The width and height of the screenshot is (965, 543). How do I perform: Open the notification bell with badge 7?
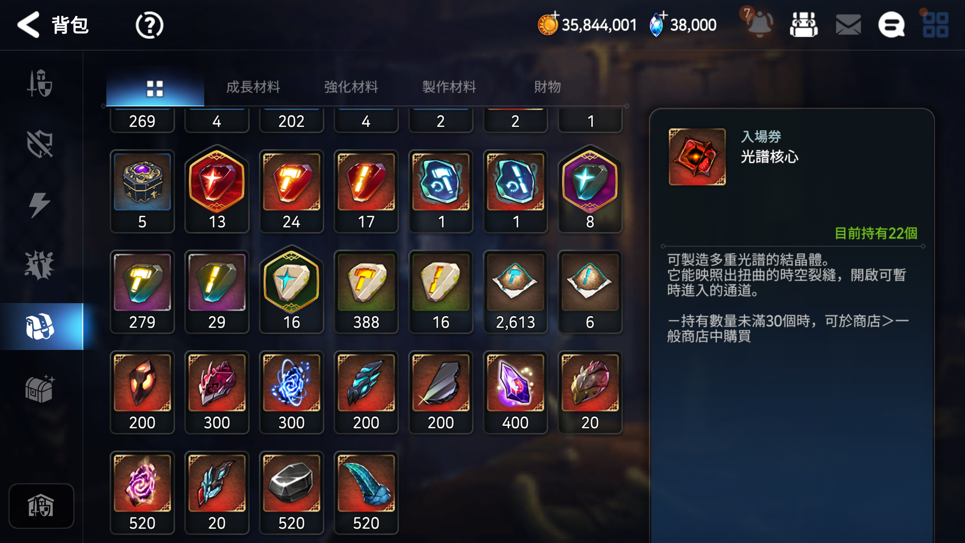[758, 23]
